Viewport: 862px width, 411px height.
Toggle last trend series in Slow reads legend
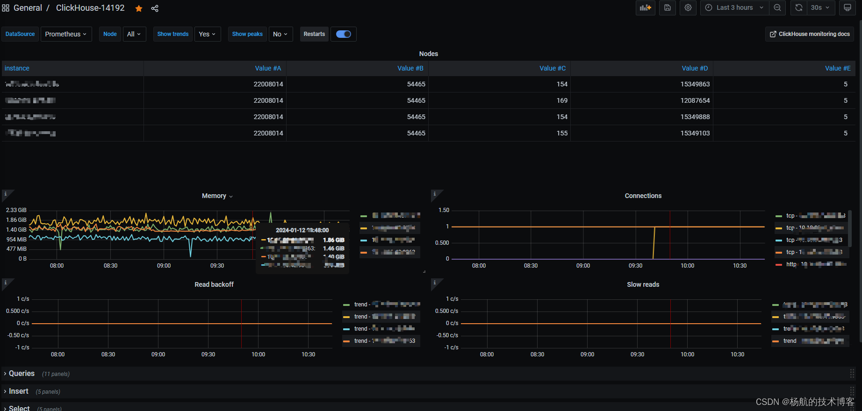(813, 341)
